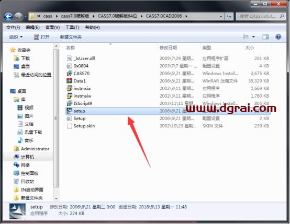Click the Forward navigation arrow button
Image resolution: width=290 pixels, height=224 pixels.
18,17
